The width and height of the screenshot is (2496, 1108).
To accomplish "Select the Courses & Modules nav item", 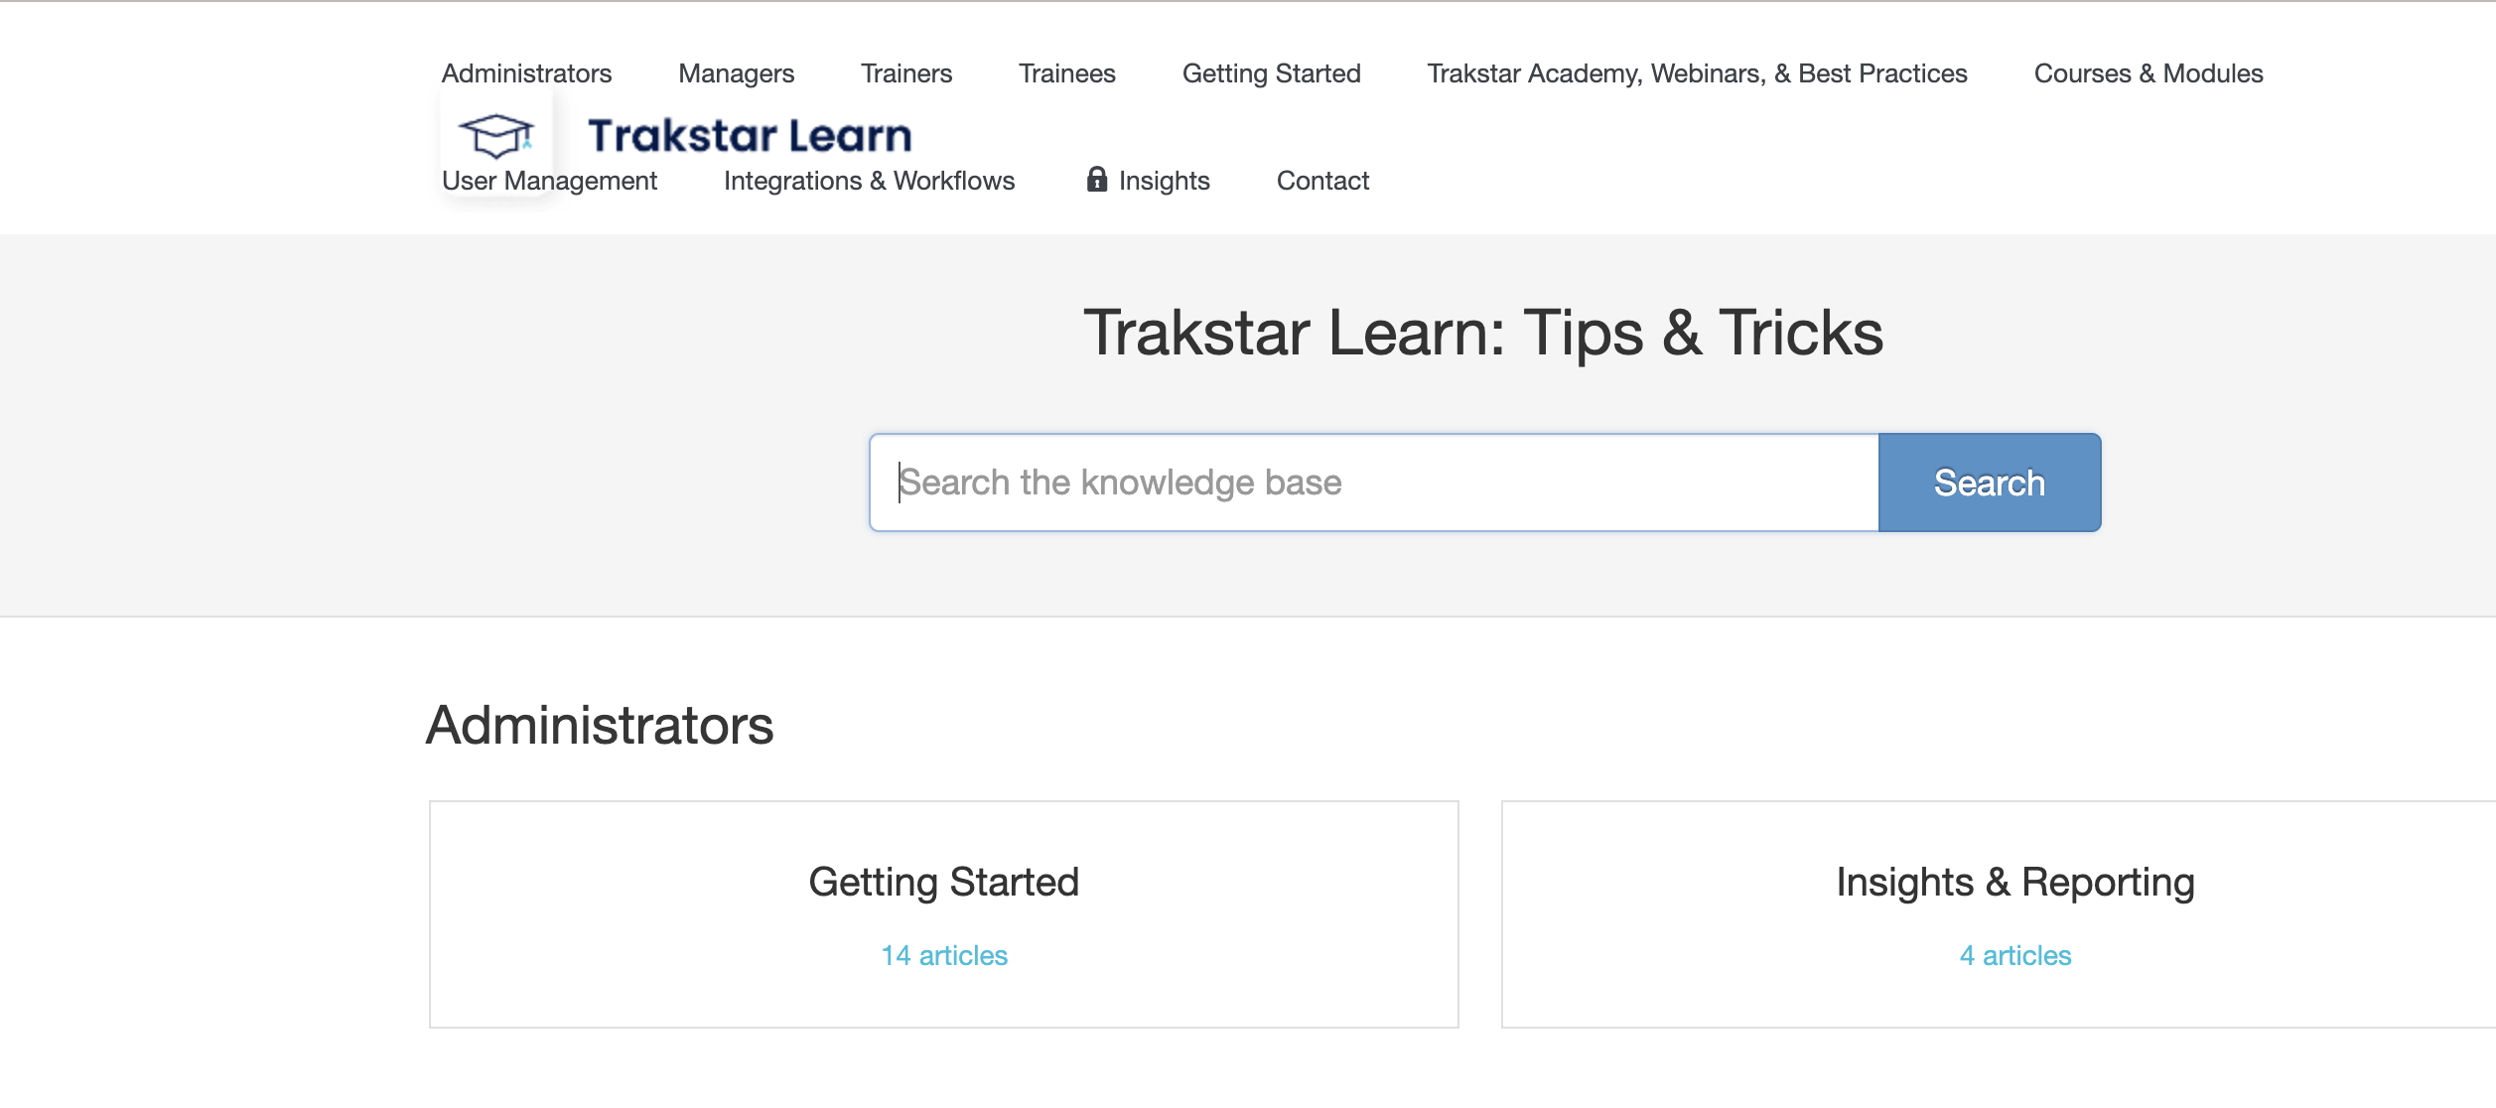I will coord(2149,73).
